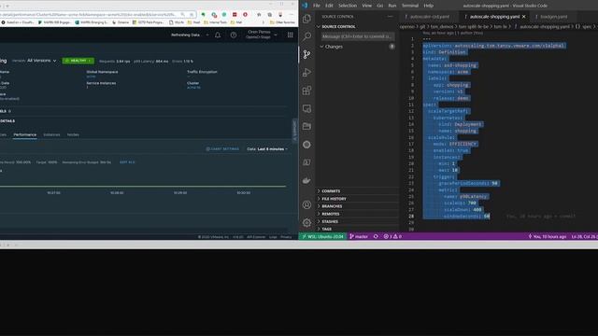
Task: Click the Chart Settings button
Action: 222,149
